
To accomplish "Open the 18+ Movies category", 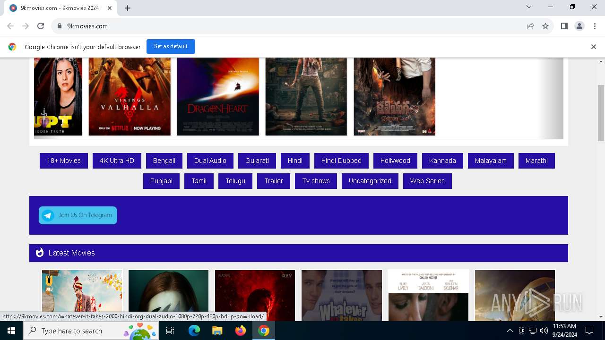I will pos(64,161).
